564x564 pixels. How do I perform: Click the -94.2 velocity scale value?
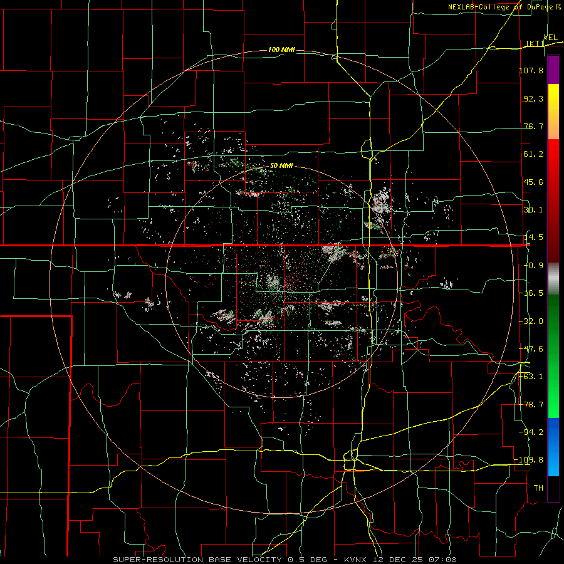point(531,432)
